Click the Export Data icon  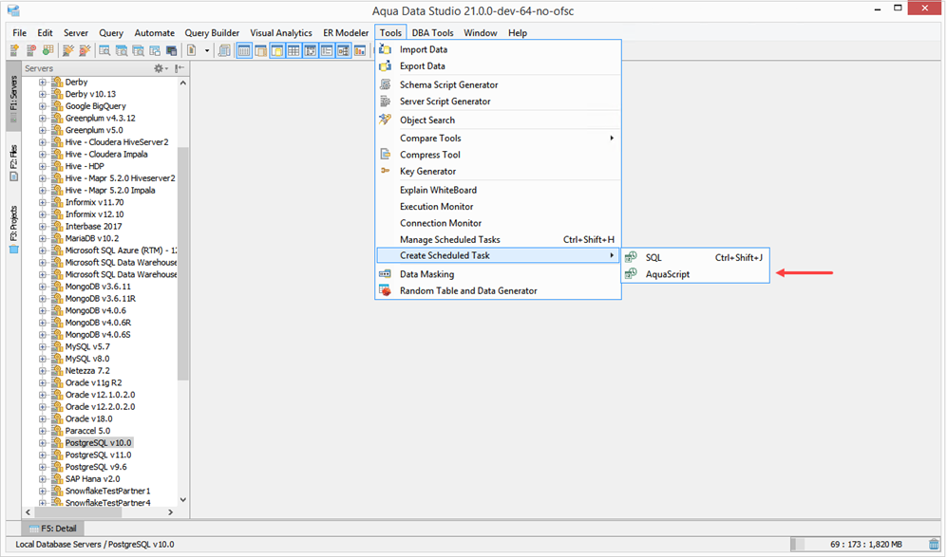pyautogui.click(x=386, y=66)
